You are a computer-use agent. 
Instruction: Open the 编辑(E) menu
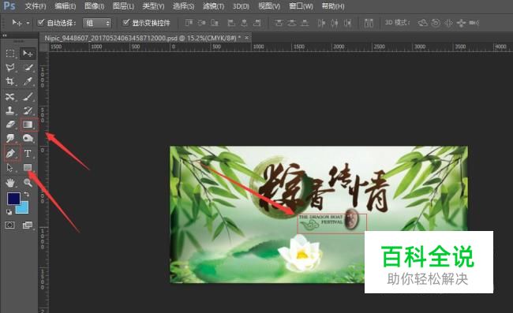click(x=65, y=6)
